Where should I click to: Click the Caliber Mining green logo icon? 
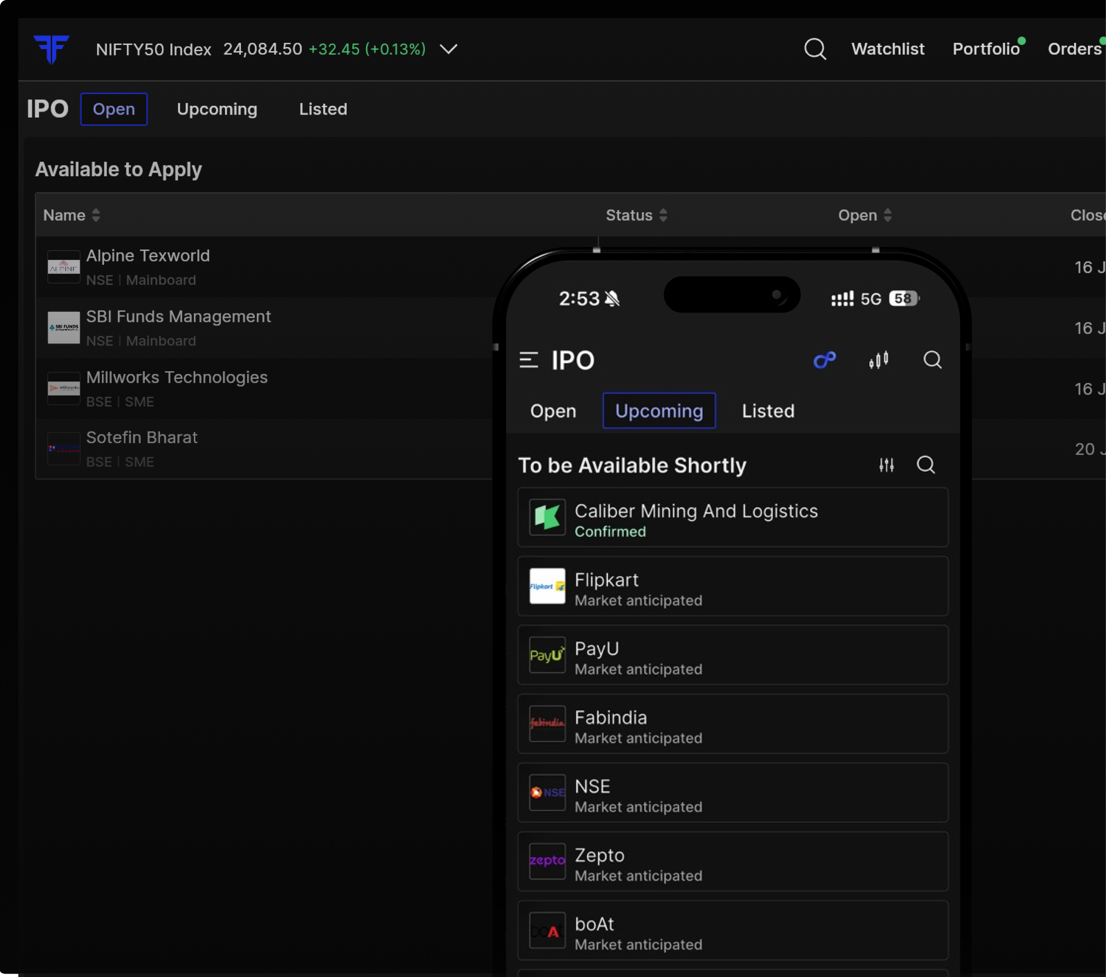click(x=547, y=517)
